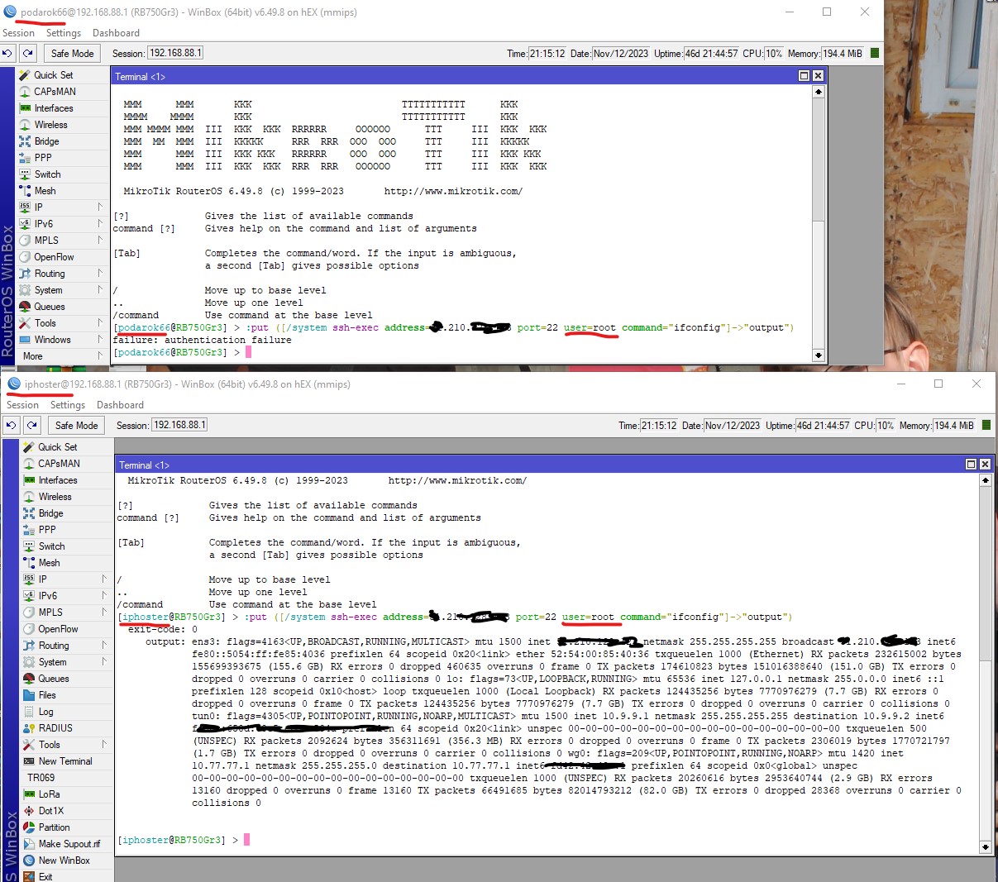Expand MPLS submenu in podarok66 window
Screen dimensions: 998x882
point(100,240)
